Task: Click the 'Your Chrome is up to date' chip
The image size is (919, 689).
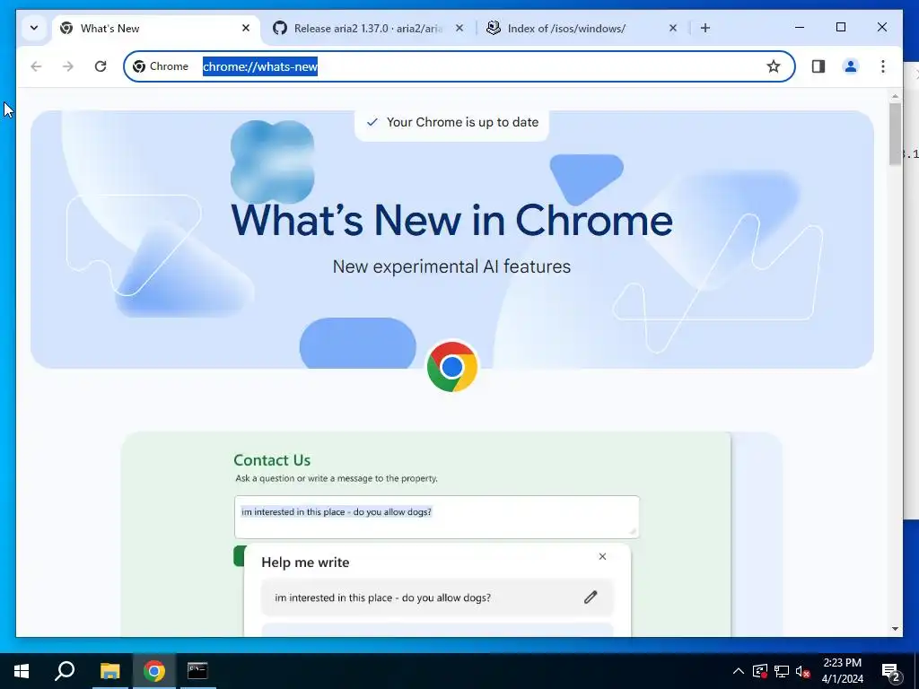Action: 452,122
